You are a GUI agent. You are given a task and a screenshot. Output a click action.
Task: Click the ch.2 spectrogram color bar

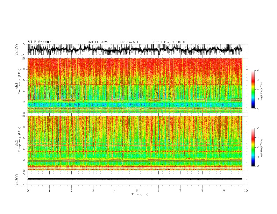[x=253, y=147]
